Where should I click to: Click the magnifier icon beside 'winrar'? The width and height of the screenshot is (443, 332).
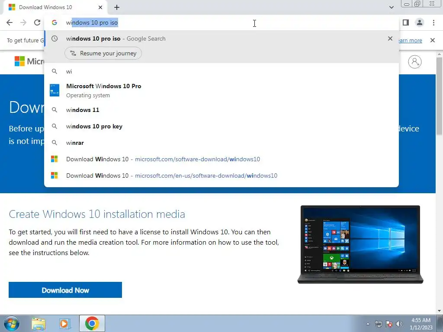[x=55, y=143]
